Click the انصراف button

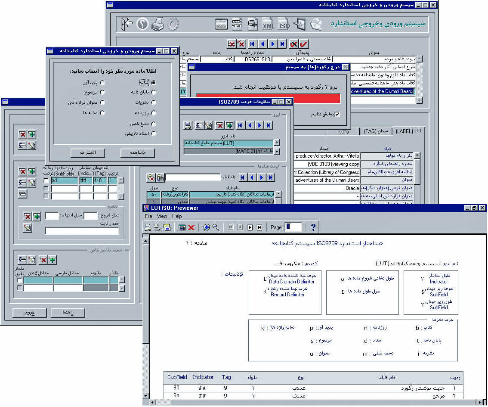(88, 152)
